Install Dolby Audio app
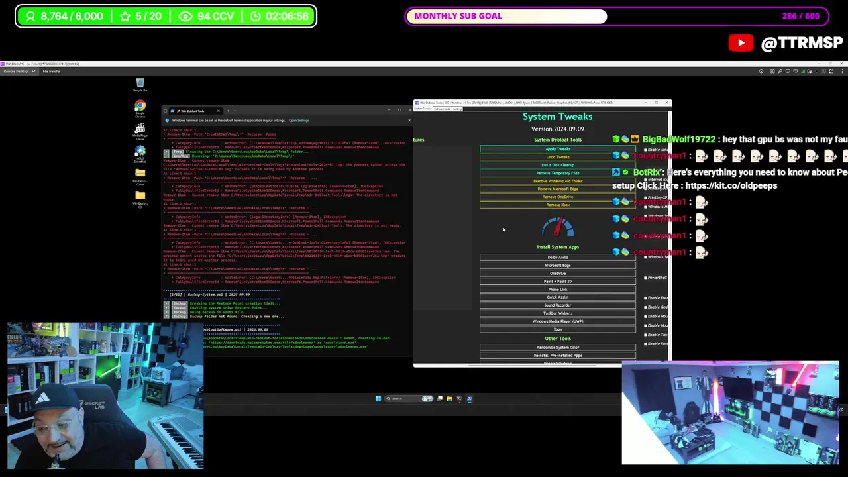848x477 pixels. (558, 258)
